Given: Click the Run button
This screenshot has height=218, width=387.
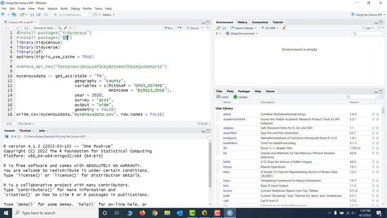Looking at the screenshot, I should click(168, 28).
